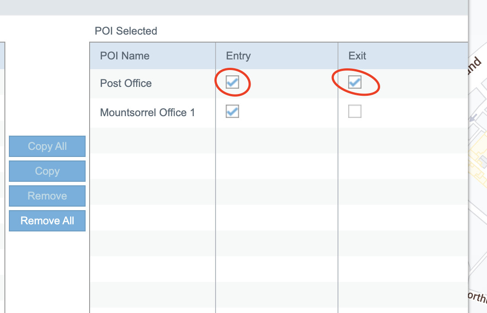Click the one-way arrow icon on the map
The image size is (487, 313).
pyautogui.click(x=474, y=118)
